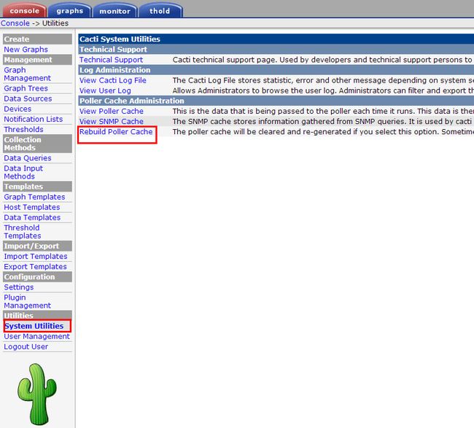Open the Technical Support link

click(x=111, y=60)
